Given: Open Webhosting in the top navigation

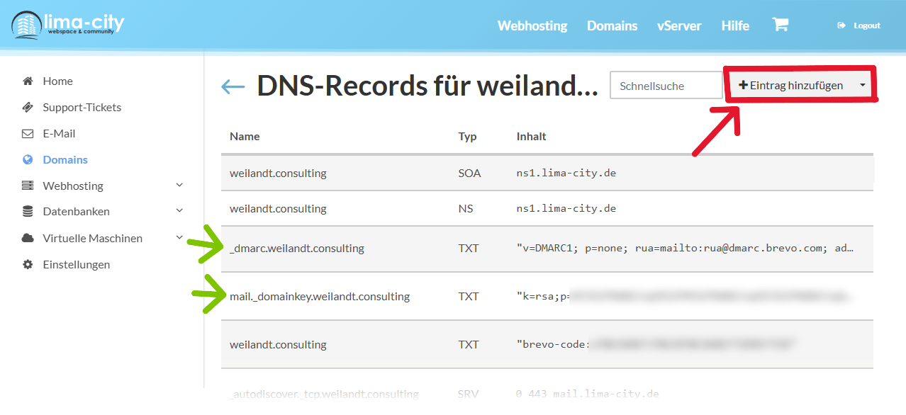Looking at the screenshot, I should [532, 25].
